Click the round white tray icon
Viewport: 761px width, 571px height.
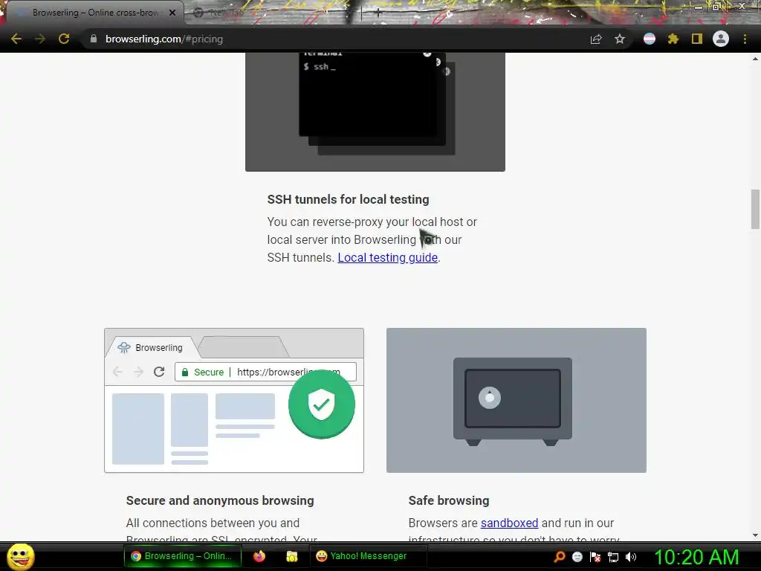pyautogui.click(x=577, y=557)
